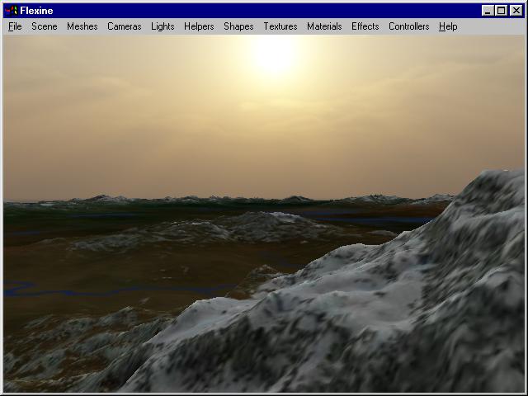Screen dimensions: 528x396
Task: Open the Helpers menu
Action: [199, 26]
